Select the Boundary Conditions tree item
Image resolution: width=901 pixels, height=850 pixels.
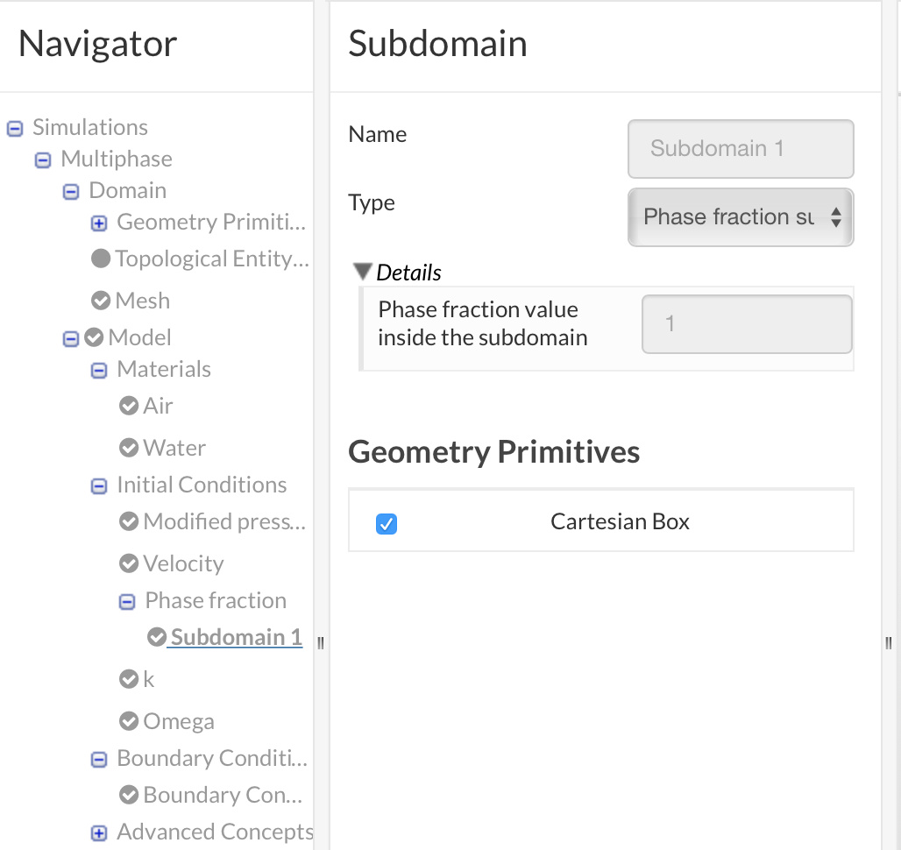211,758
